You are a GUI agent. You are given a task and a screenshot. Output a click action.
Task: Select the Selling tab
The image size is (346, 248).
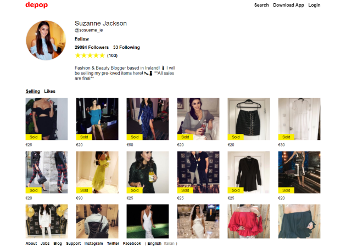point(33,91)
